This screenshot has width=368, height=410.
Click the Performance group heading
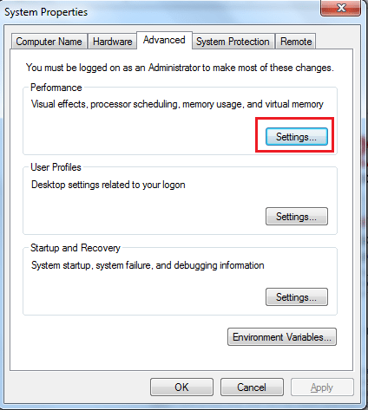[x=56, y=88]
